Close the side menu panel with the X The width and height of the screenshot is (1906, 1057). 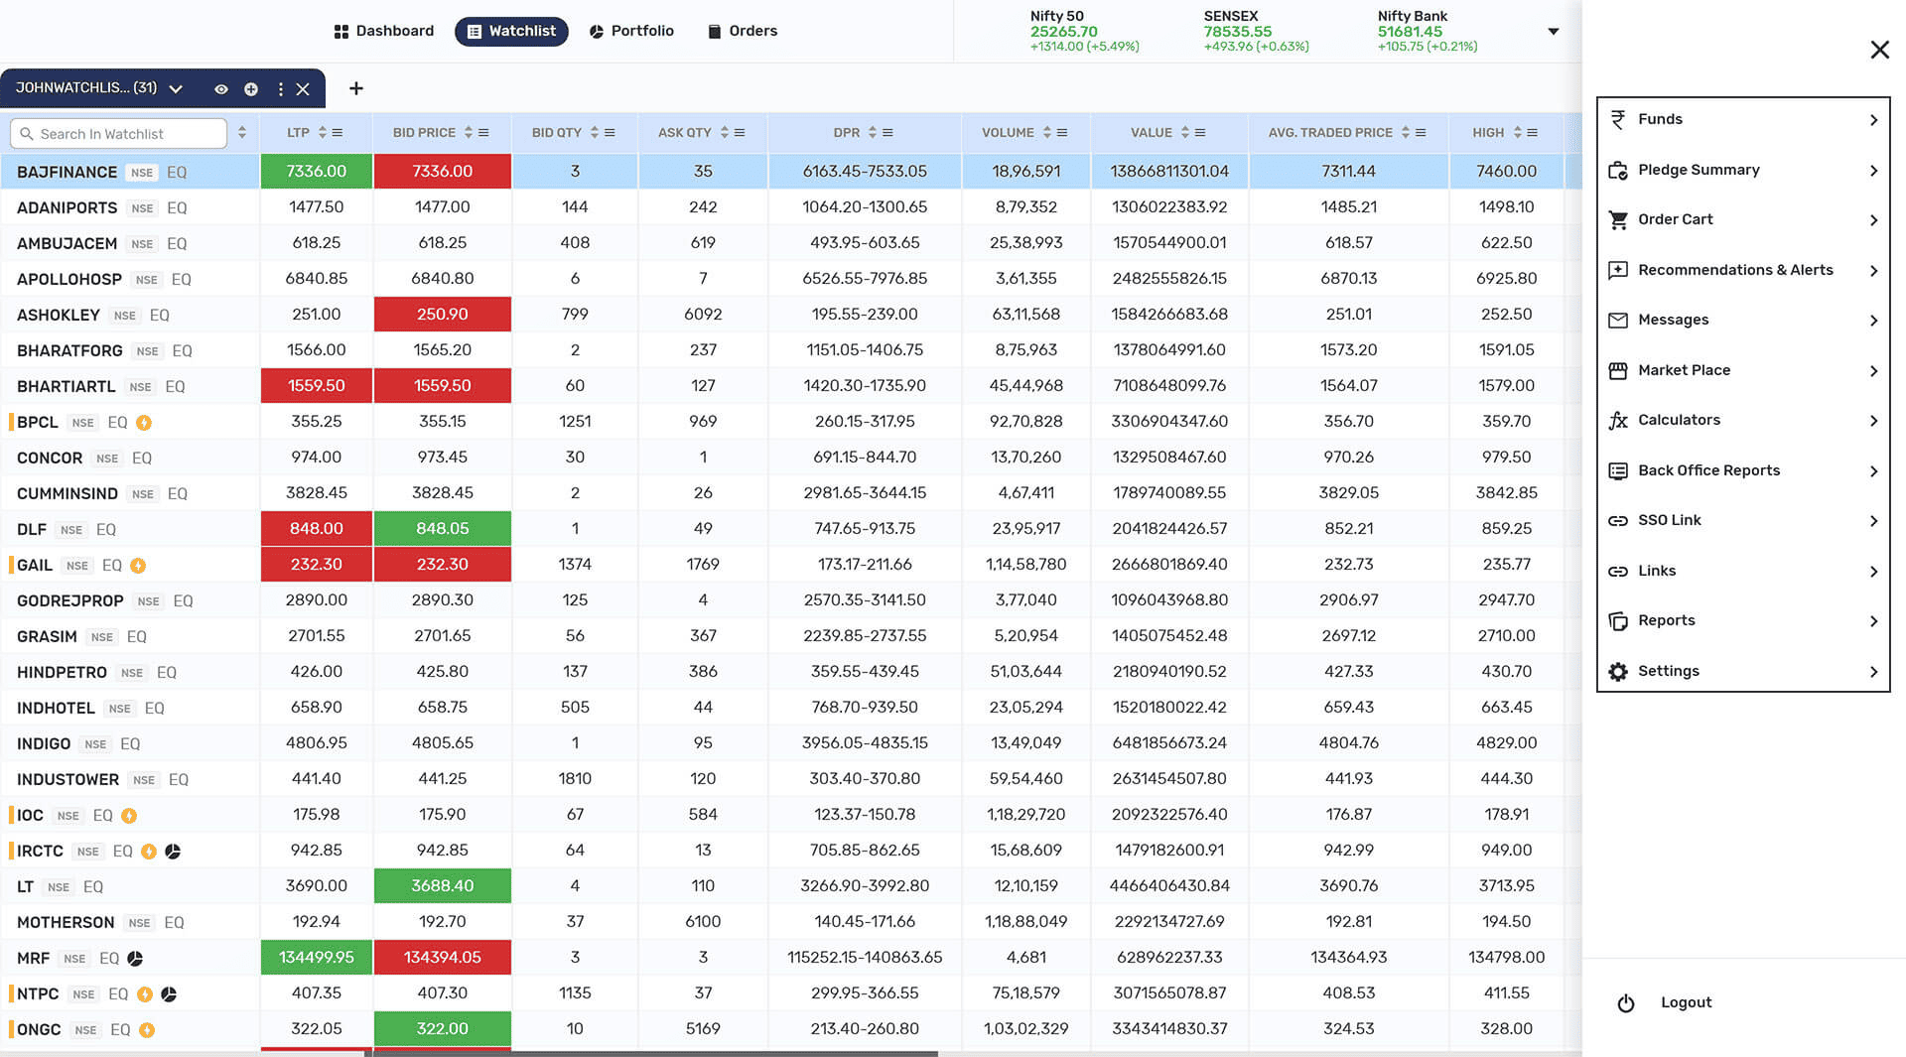[x=1879, y=50]
